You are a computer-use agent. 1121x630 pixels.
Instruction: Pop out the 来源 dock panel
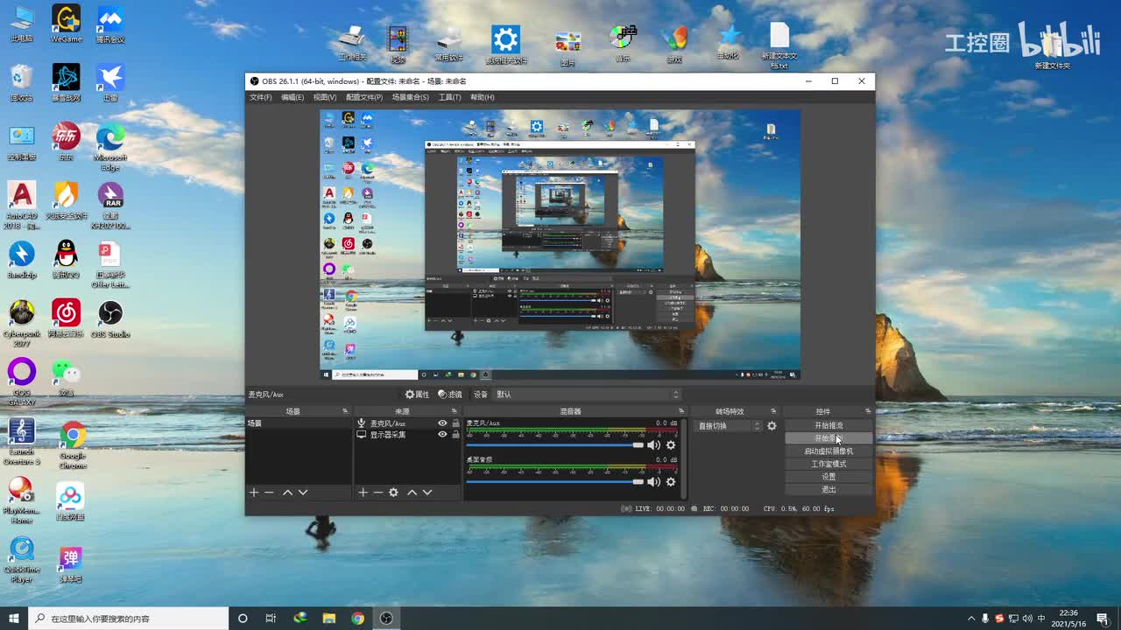tap(455, 411)
